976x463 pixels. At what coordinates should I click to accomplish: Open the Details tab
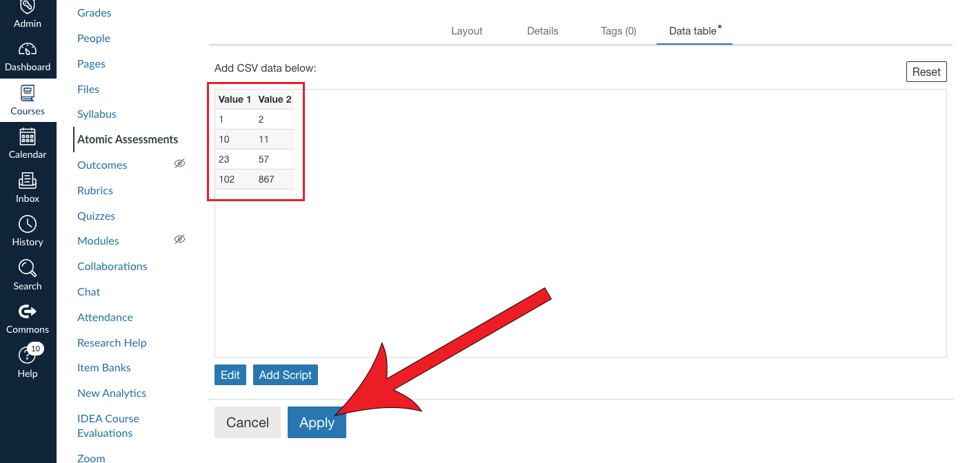point(542,30)
